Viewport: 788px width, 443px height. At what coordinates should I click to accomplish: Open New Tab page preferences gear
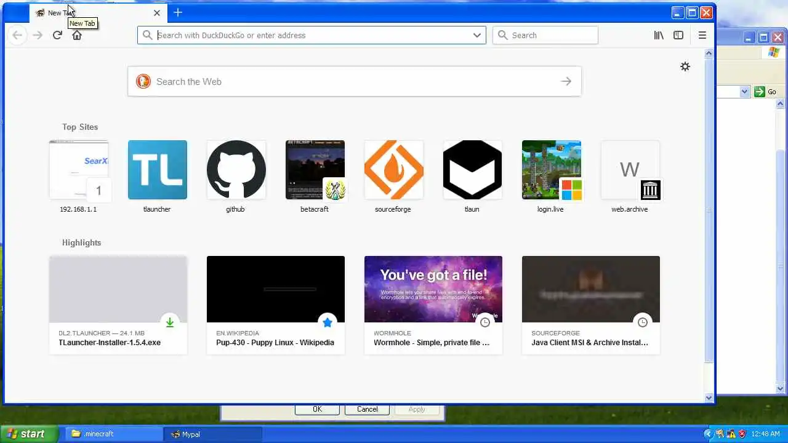[685, 66]
